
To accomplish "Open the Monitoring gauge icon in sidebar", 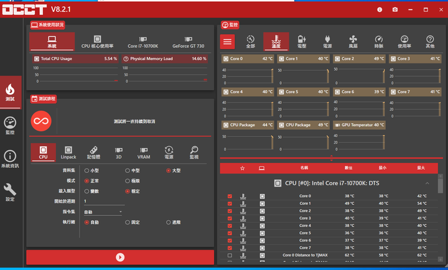I will (11, 126).
